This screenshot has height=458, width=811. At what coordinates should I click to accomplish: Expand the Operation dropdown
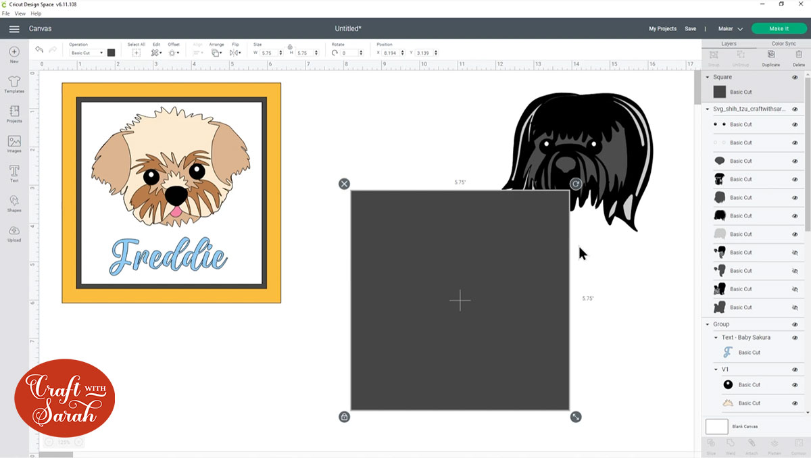pos(87,52)
